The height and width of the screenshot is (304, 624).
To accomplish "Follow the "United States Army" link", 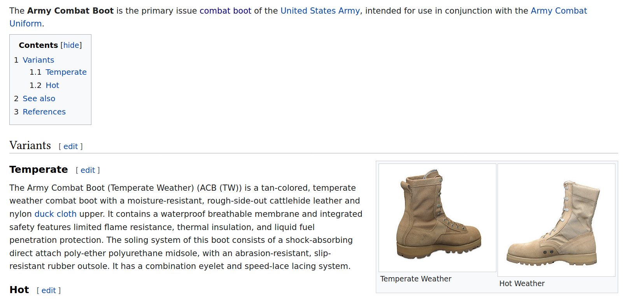I will 320,11.
